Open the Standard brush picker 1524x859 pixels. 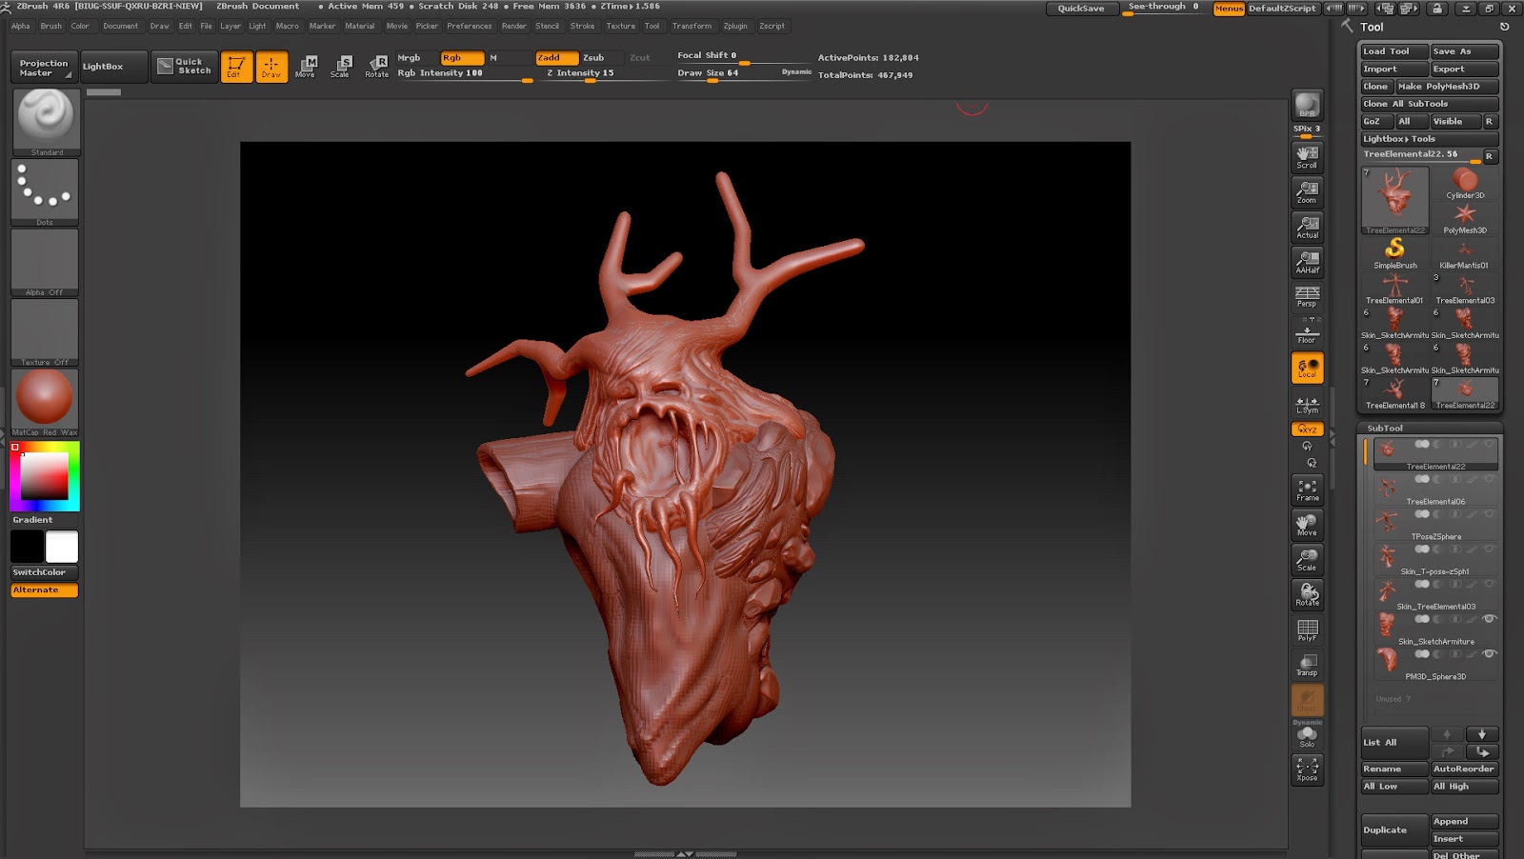point(45,119)
